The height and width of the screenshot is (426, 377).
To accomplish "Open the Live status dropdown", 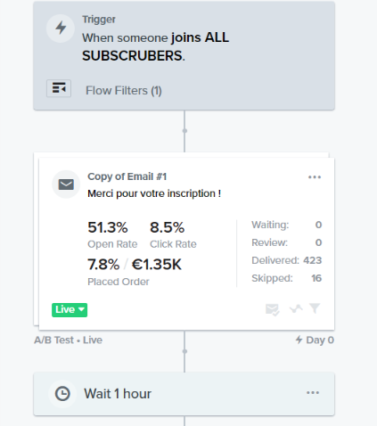I will (70, 310).
